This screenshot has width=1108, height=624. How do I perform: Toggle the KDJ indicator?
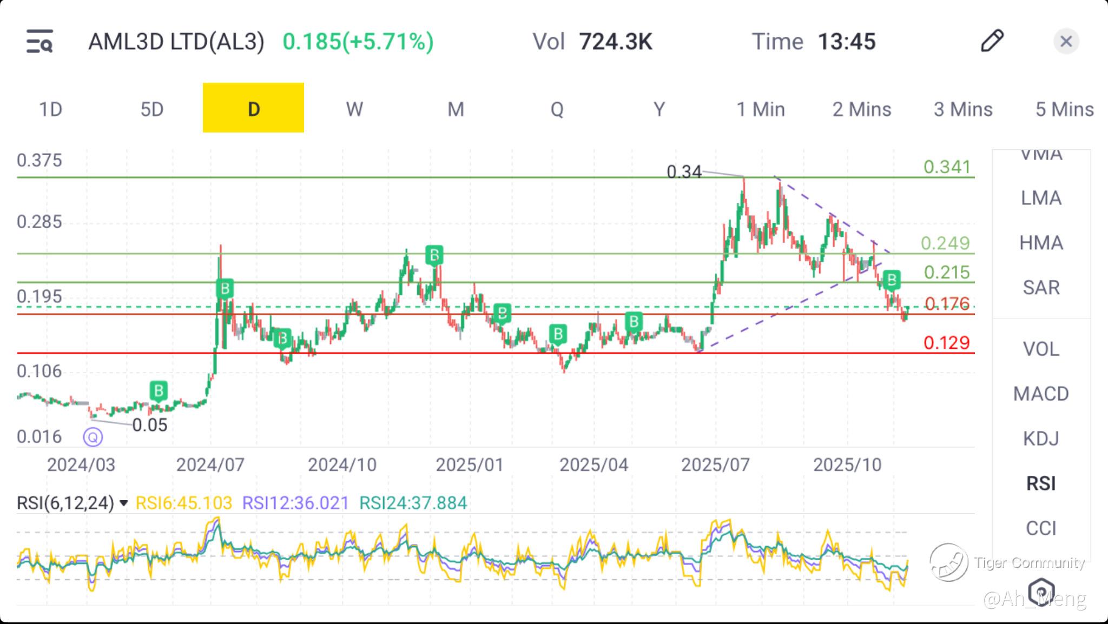tap(1040, 439)
